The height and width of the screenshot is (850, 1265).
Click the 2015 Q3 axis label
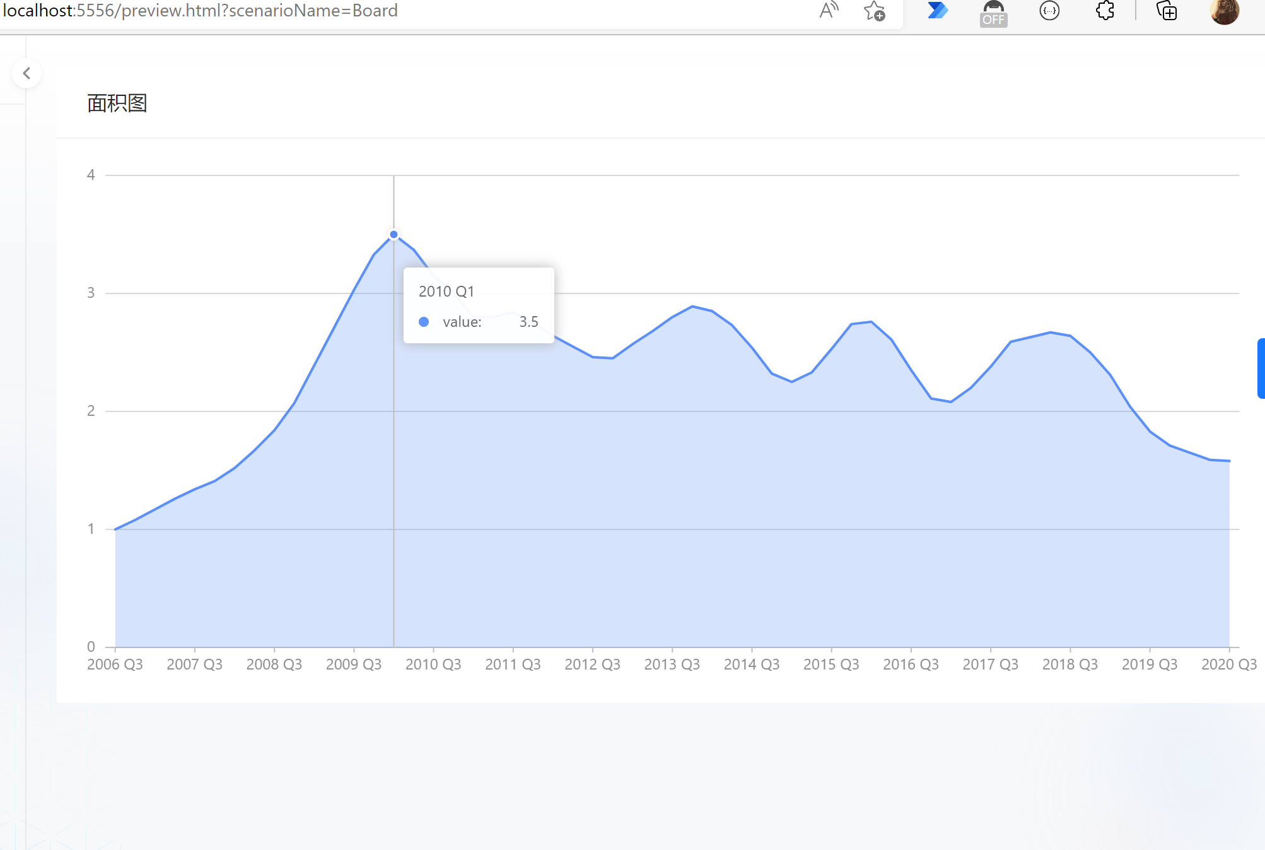[x=831, y=664]
